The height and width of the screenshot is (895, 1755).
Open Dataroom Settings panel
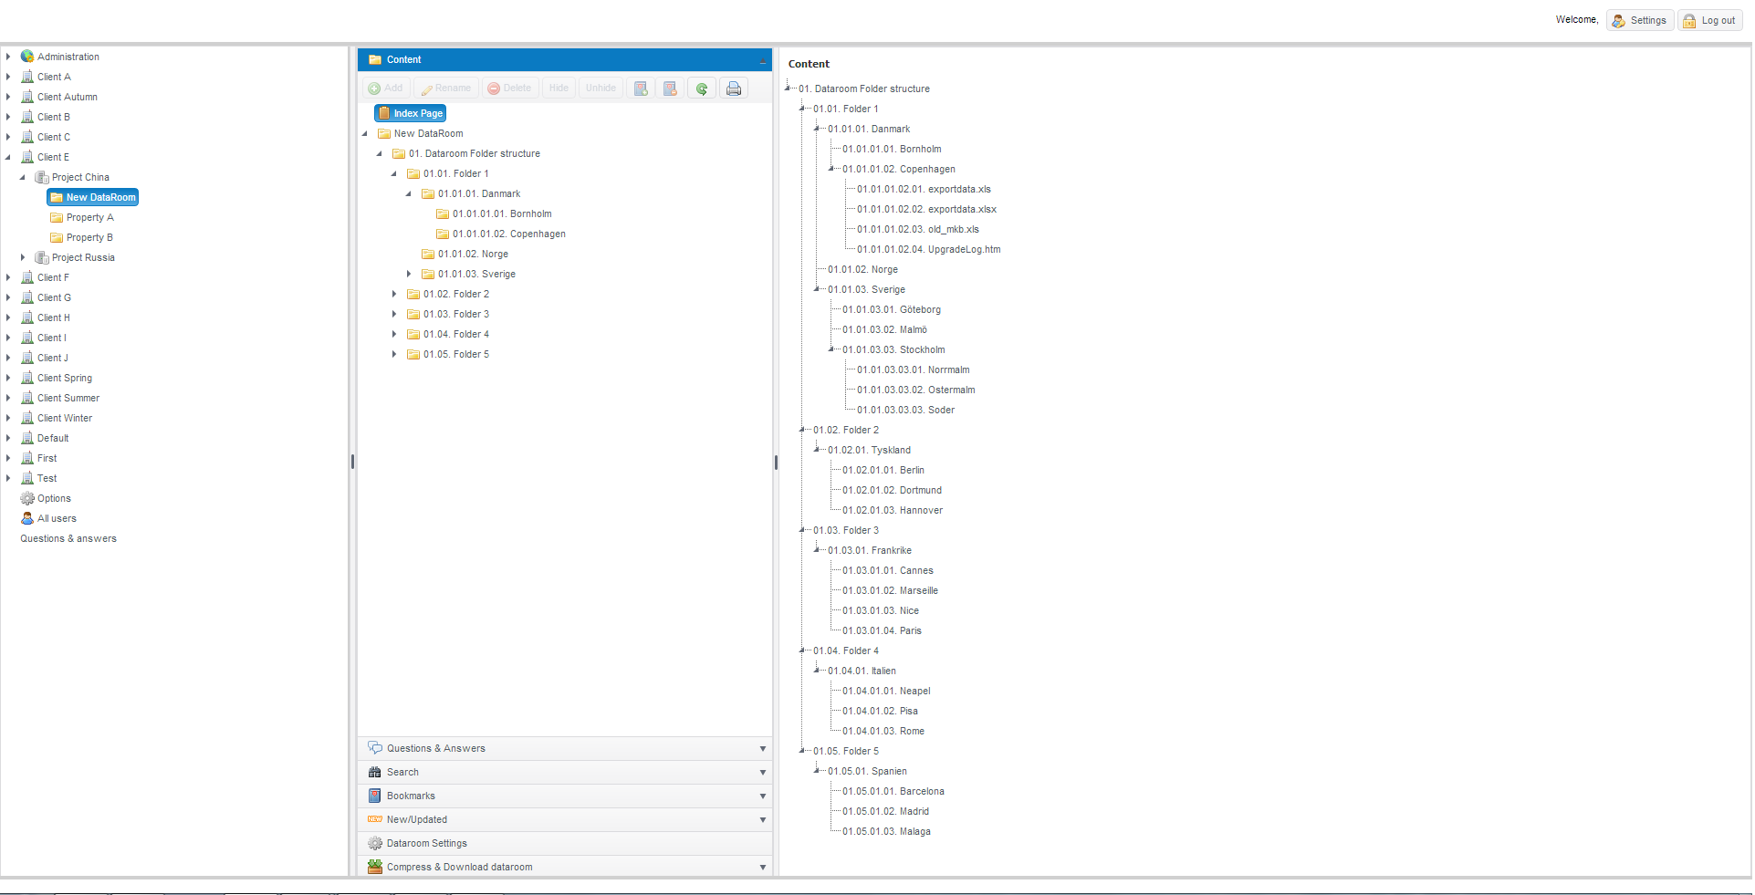426,843
